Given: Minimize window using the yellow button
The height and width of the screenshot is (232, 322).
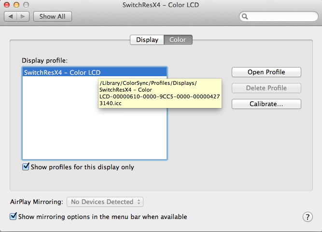Looking at the screenshot, I should pyautogui.click(x=16, y=5).
